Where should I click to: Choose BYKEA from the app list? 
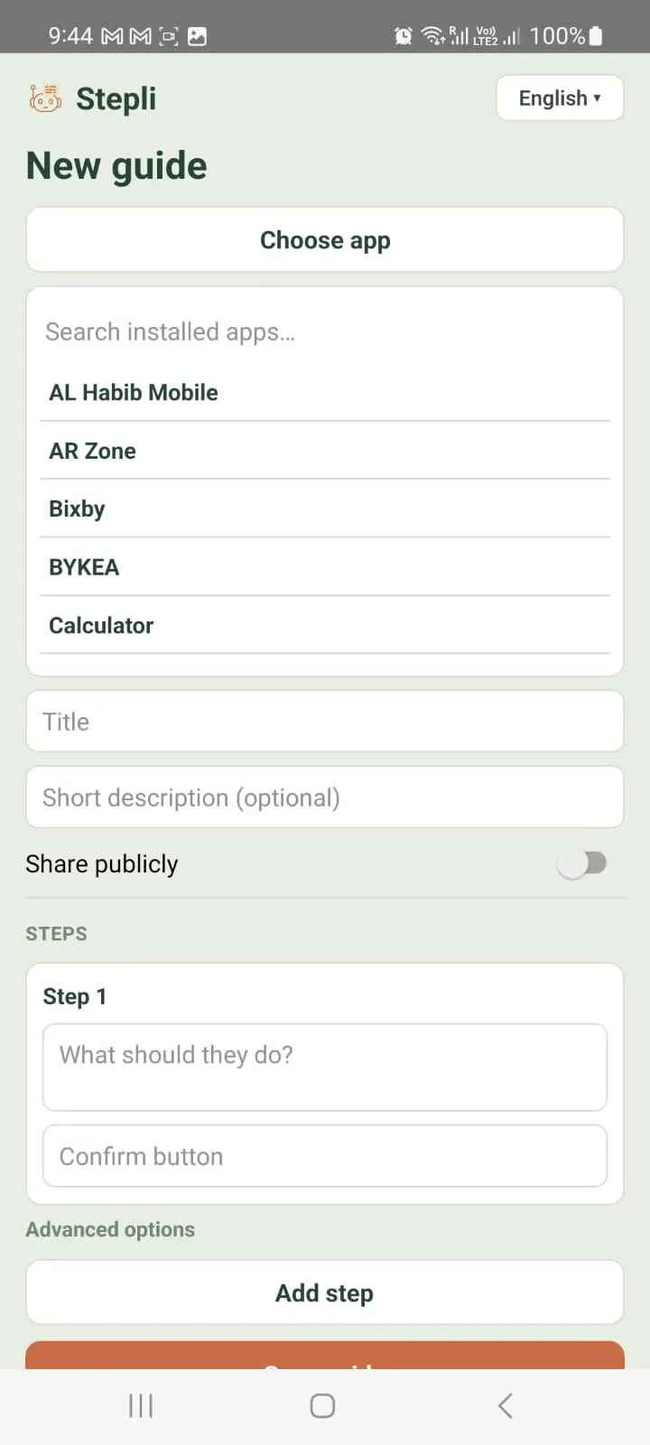coord(325,567)
